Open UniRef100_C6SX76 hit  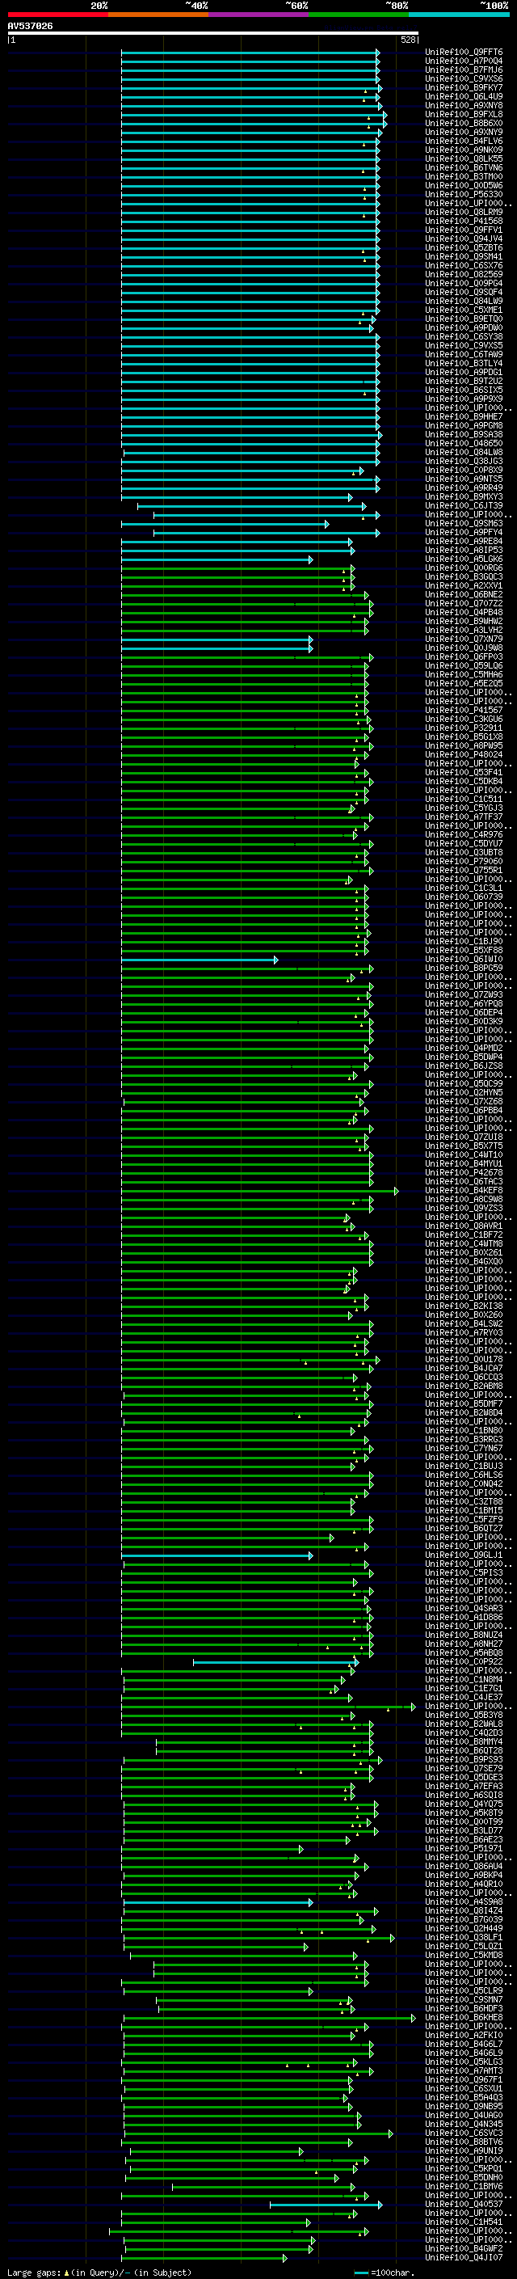pos(464,265)
